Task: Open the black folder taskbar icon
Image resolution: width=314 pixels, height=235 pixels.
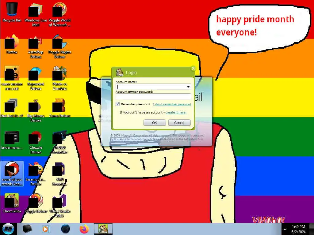Action: point(27,229)
